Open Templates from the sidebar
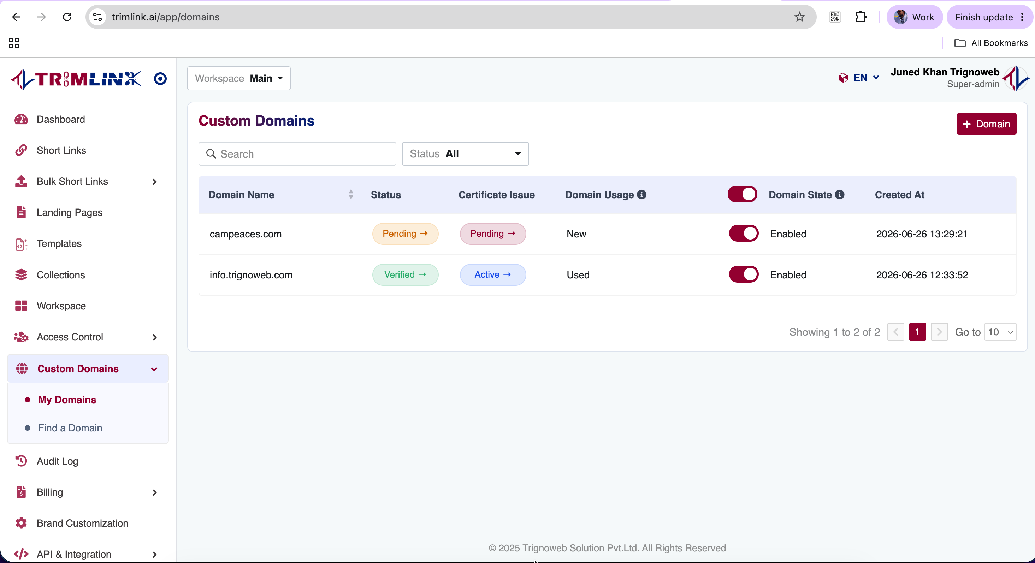This screenshot has height=563, width=1035. point(59,244)
